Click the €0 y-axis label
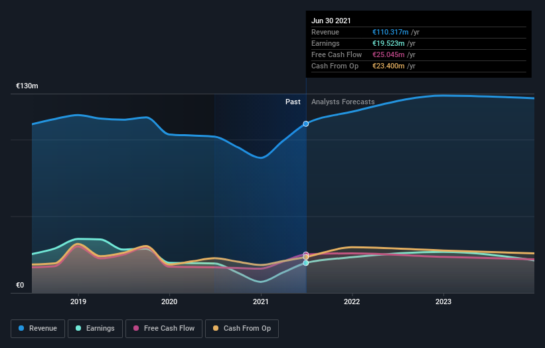The width and height of the screenshot is (545, 348). [20, 285]
